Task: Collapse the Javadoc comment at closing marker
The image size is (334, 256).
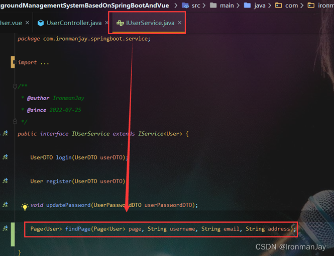Action: click(x=15, y=121)
